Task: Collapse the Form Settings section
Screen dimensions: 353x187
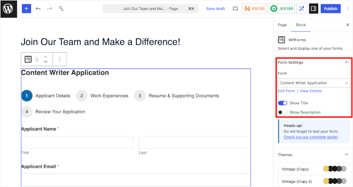Action: pos(347,62)
